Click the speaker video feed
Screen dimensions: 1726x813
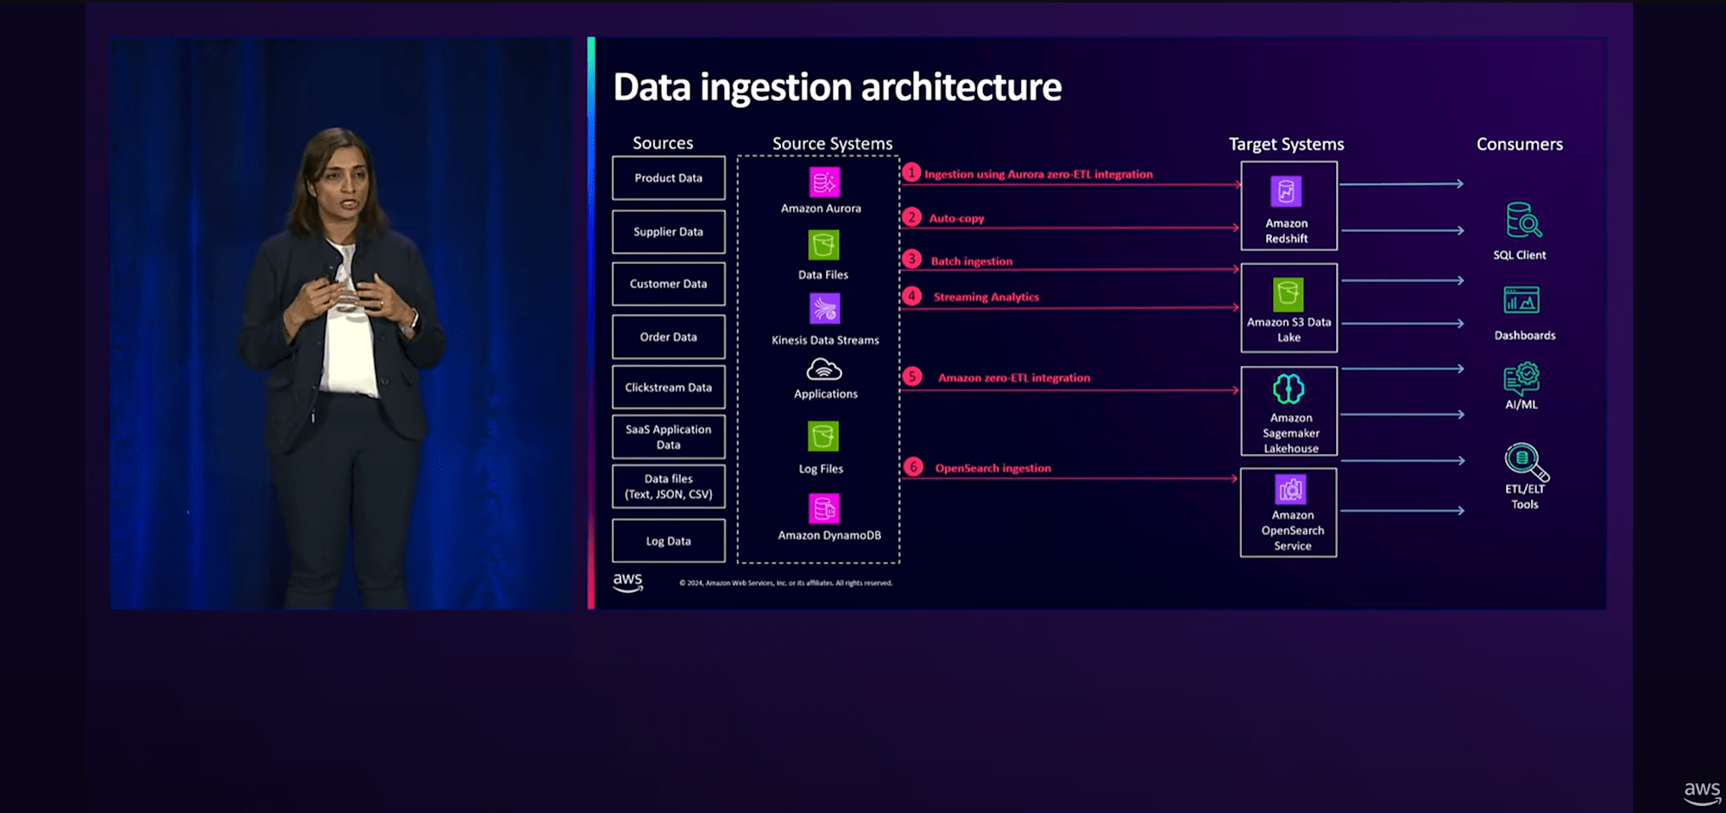pyautogui.click(x=342, y=323)
